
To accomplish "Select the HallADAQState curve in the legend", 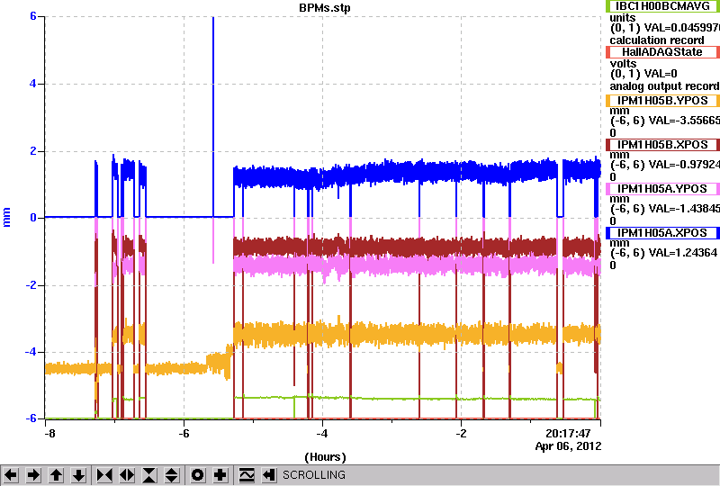I will tap(662, 52).
